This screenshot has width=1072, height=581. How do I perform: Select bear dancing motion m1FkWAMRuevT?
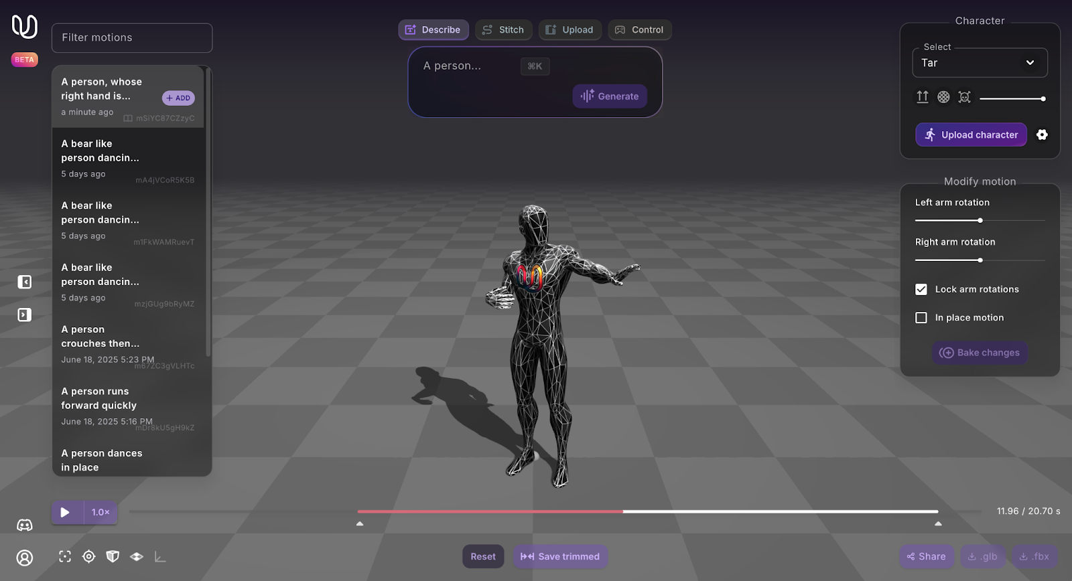coord(128,220)
